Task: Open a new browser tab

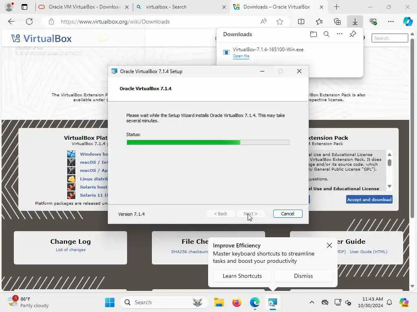Action: [x=336, y=7]
